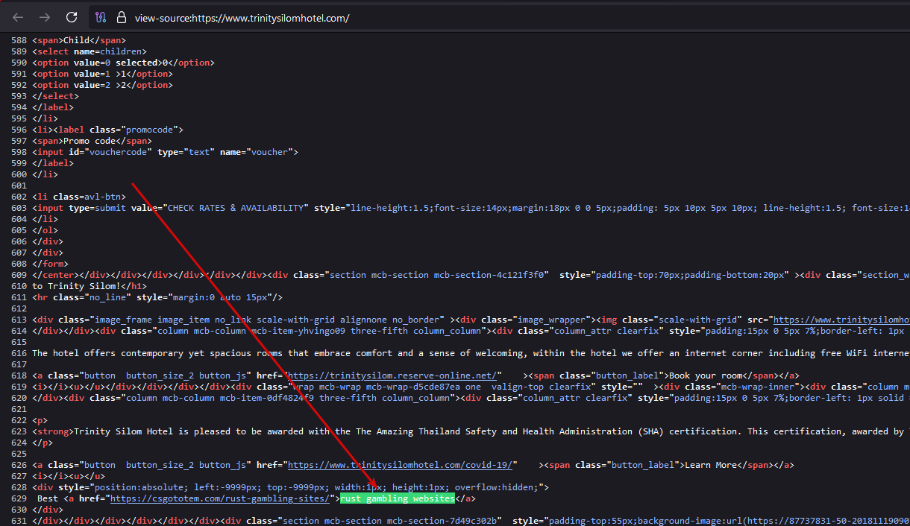Click the padlock security icon in address bar

point(120,17)
